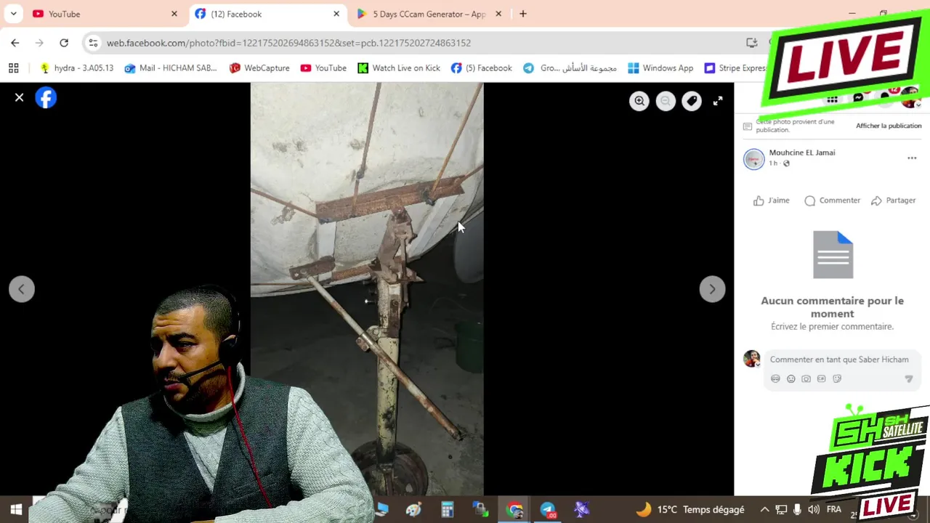Open post options three-dot menu
This screenshot has height=523, width=930.
(912, 158)
